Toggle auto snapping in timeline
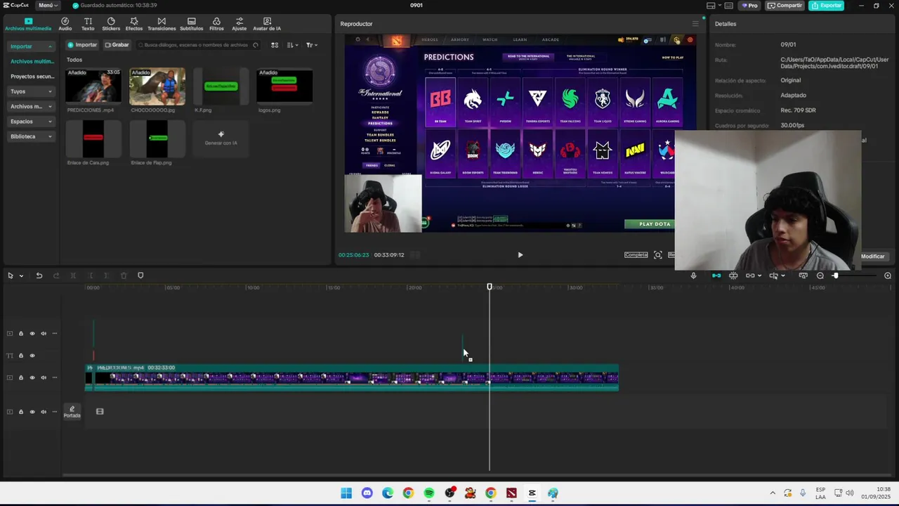The image size is (899, 506). click(733, 275)
